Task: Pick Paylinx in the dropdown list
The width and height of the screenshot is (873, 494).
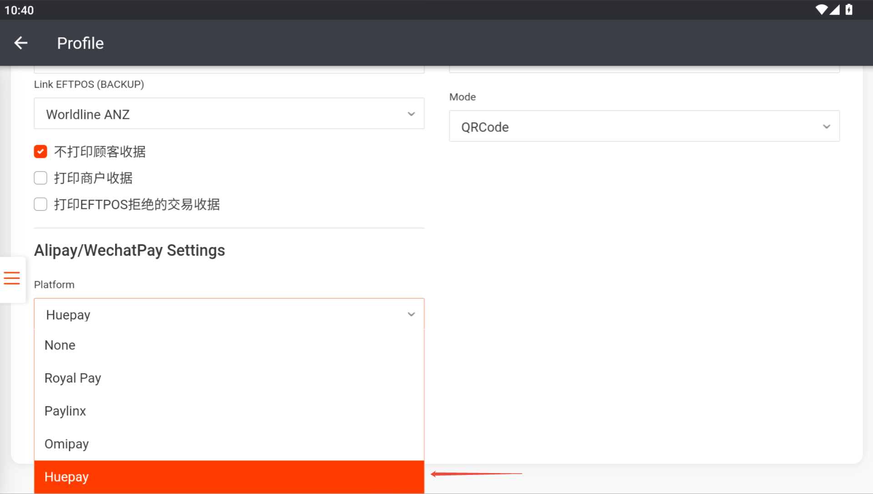Action: point(65,411)
